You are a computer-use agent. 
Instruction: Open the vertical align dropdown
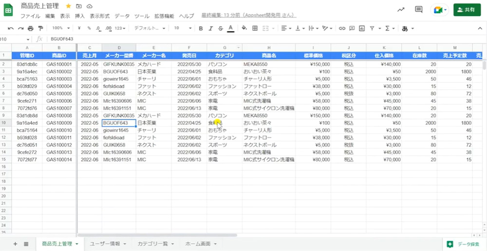coord(300,28)
